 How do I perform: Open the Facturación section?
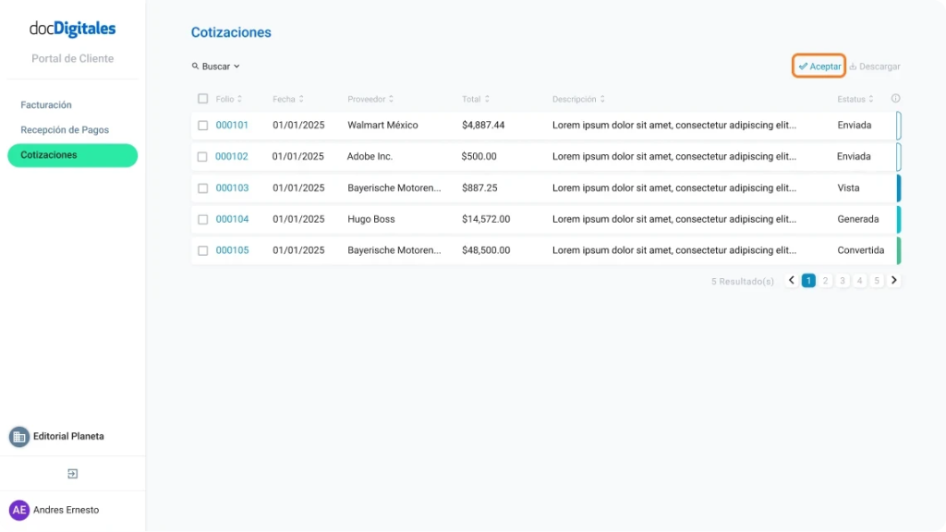point(46,104)
